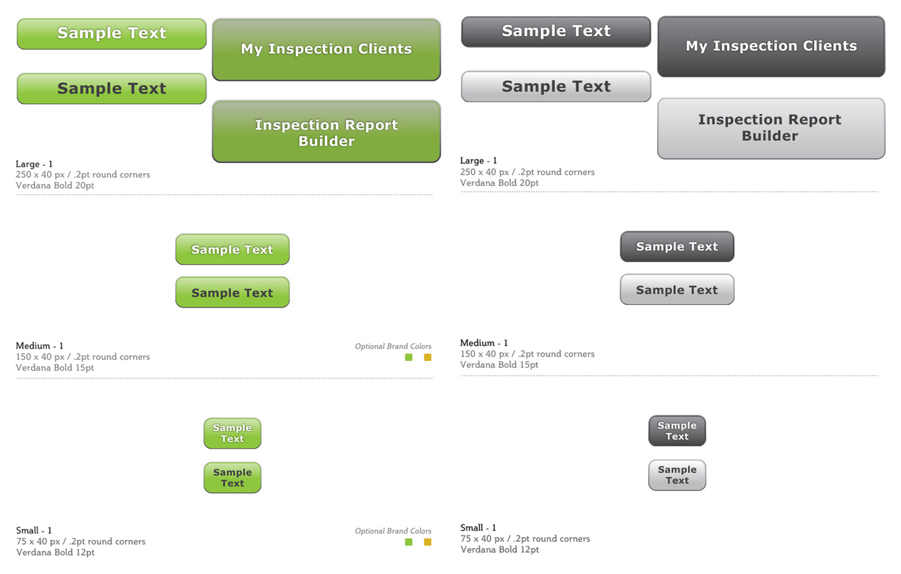This screenshot has width=901, height=574.
Task: Click light gray large Sample Text button
Action: point(556,86)
